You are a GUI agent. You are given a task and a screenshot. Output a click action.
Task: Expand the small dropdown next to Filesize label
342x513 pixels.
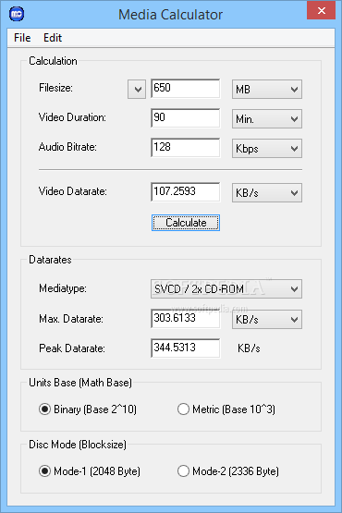click(137, 89)
